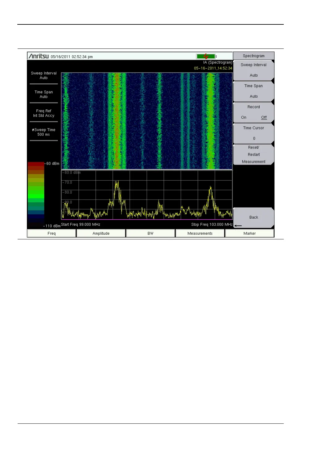The height and width of the screenshot is (450, 319).
Task: Click the battery charging indicator icon
Action: (x=206, y=56)
